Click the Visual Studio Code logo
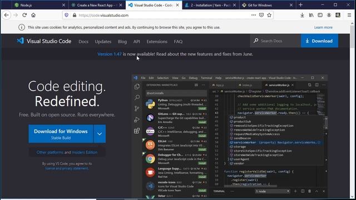The width and height of the screenshot is (356, 200). click(x=21, y=41)
